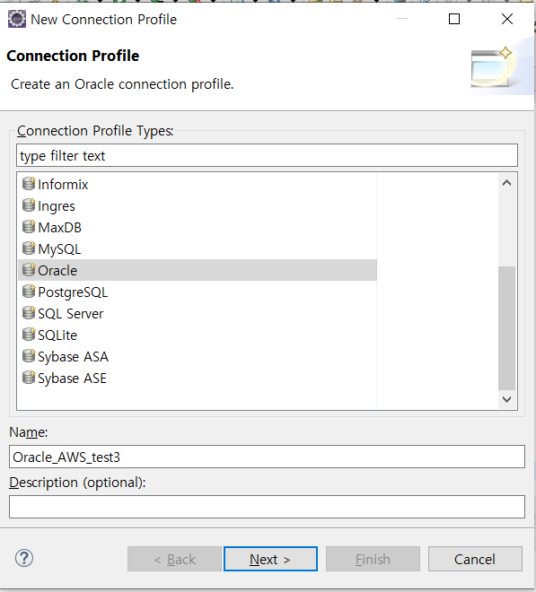Screen dimensions: 536x592
Task: Click the MySQL database icon
Action: tap(29, 248)
